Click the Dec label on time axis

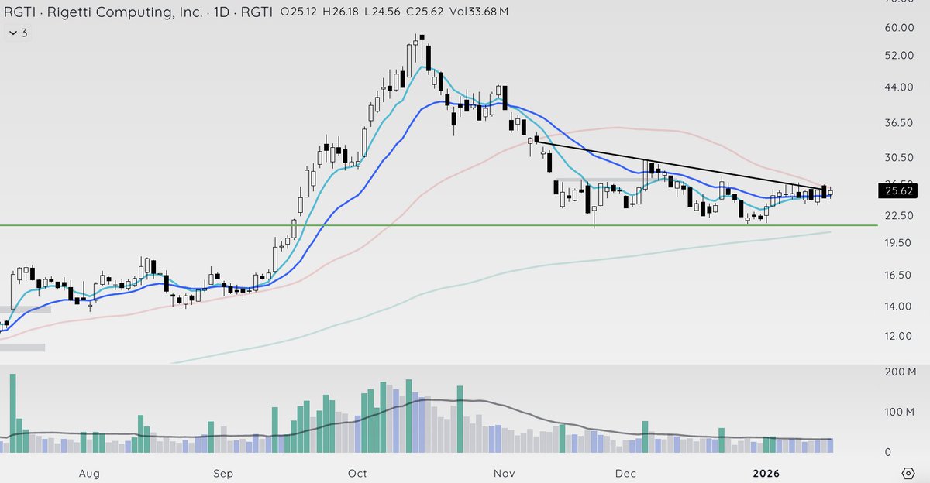click(625, 472)
